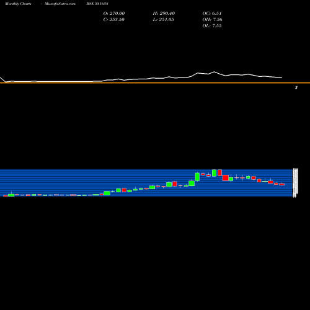Click the OL: 7.55 value

(x=212, y=25)
